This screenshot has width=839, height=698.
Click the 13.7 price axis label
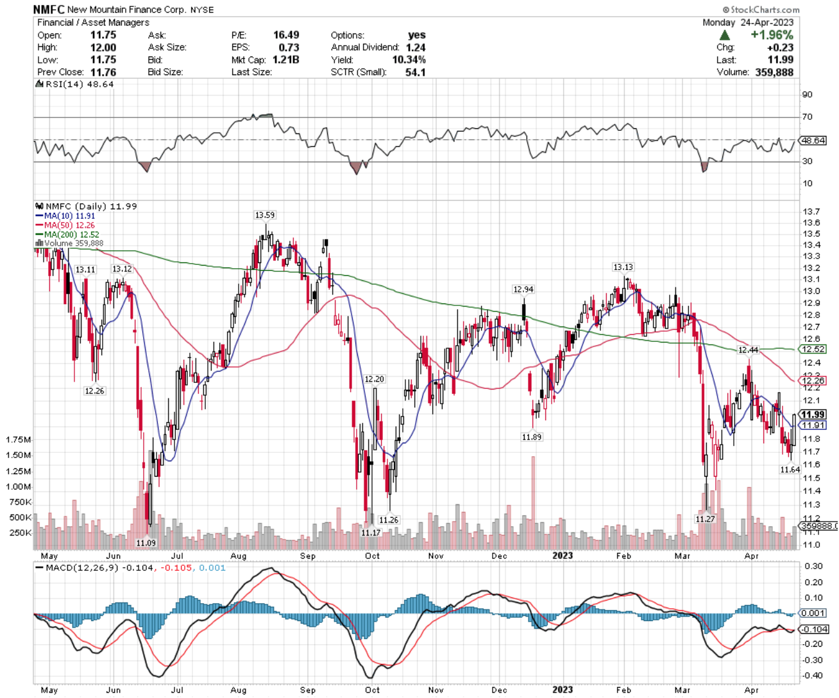(811, 212)
